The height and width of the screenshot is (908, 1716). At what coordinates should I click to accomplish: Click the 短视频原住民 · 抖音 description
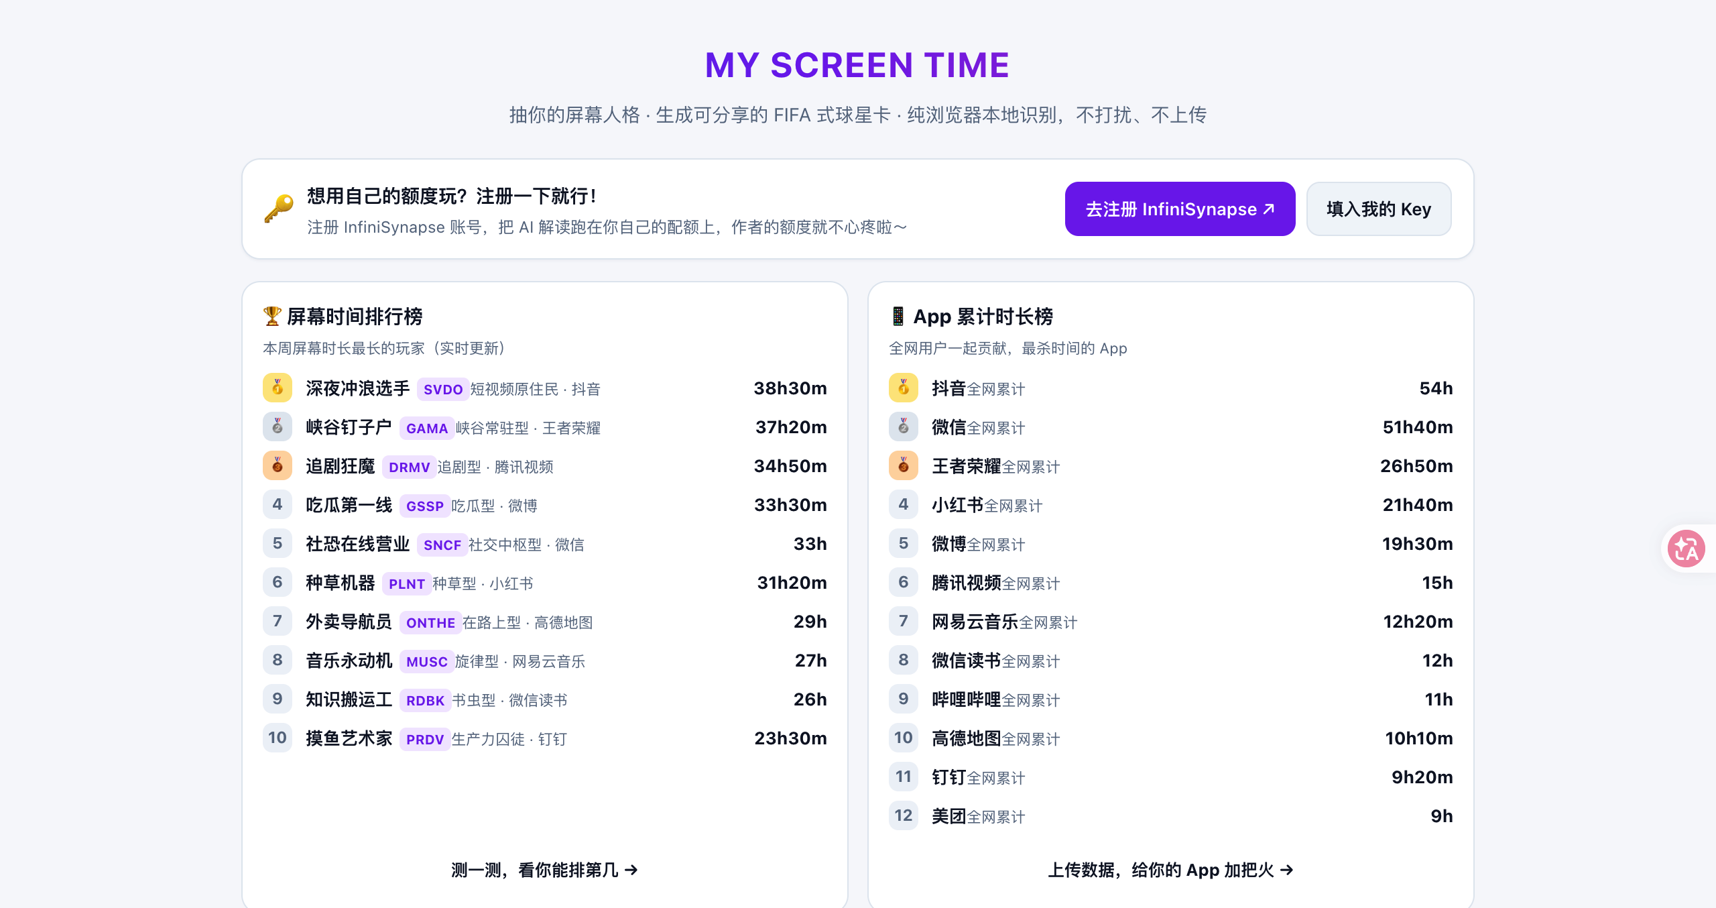(x=535, y=389)
